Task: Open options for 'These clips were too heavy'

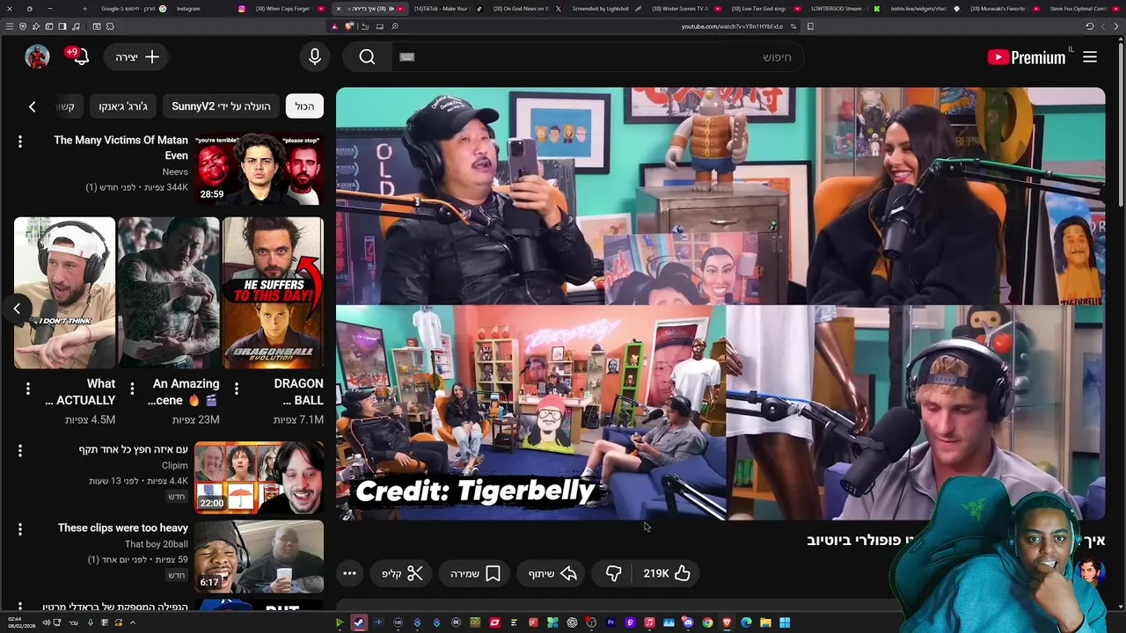Action: [19, 529]
